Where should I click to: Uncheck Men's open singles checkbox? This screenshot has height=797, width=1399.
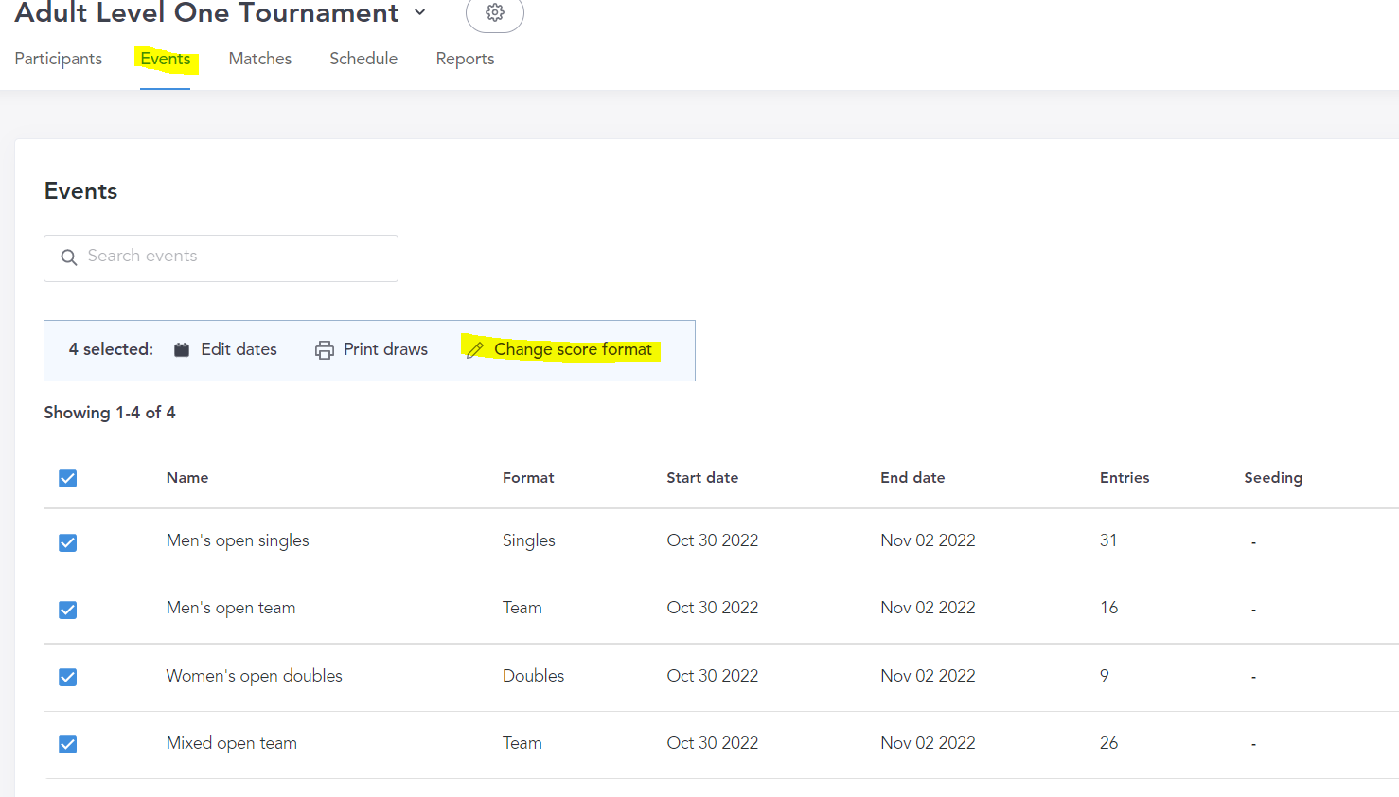[68, 542]
